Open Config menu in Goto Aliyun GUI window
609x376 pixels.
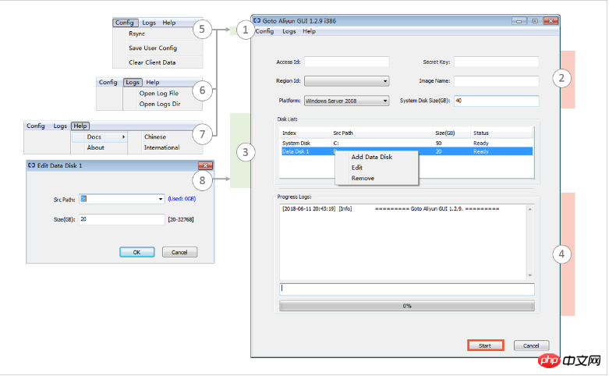(264, 31)
